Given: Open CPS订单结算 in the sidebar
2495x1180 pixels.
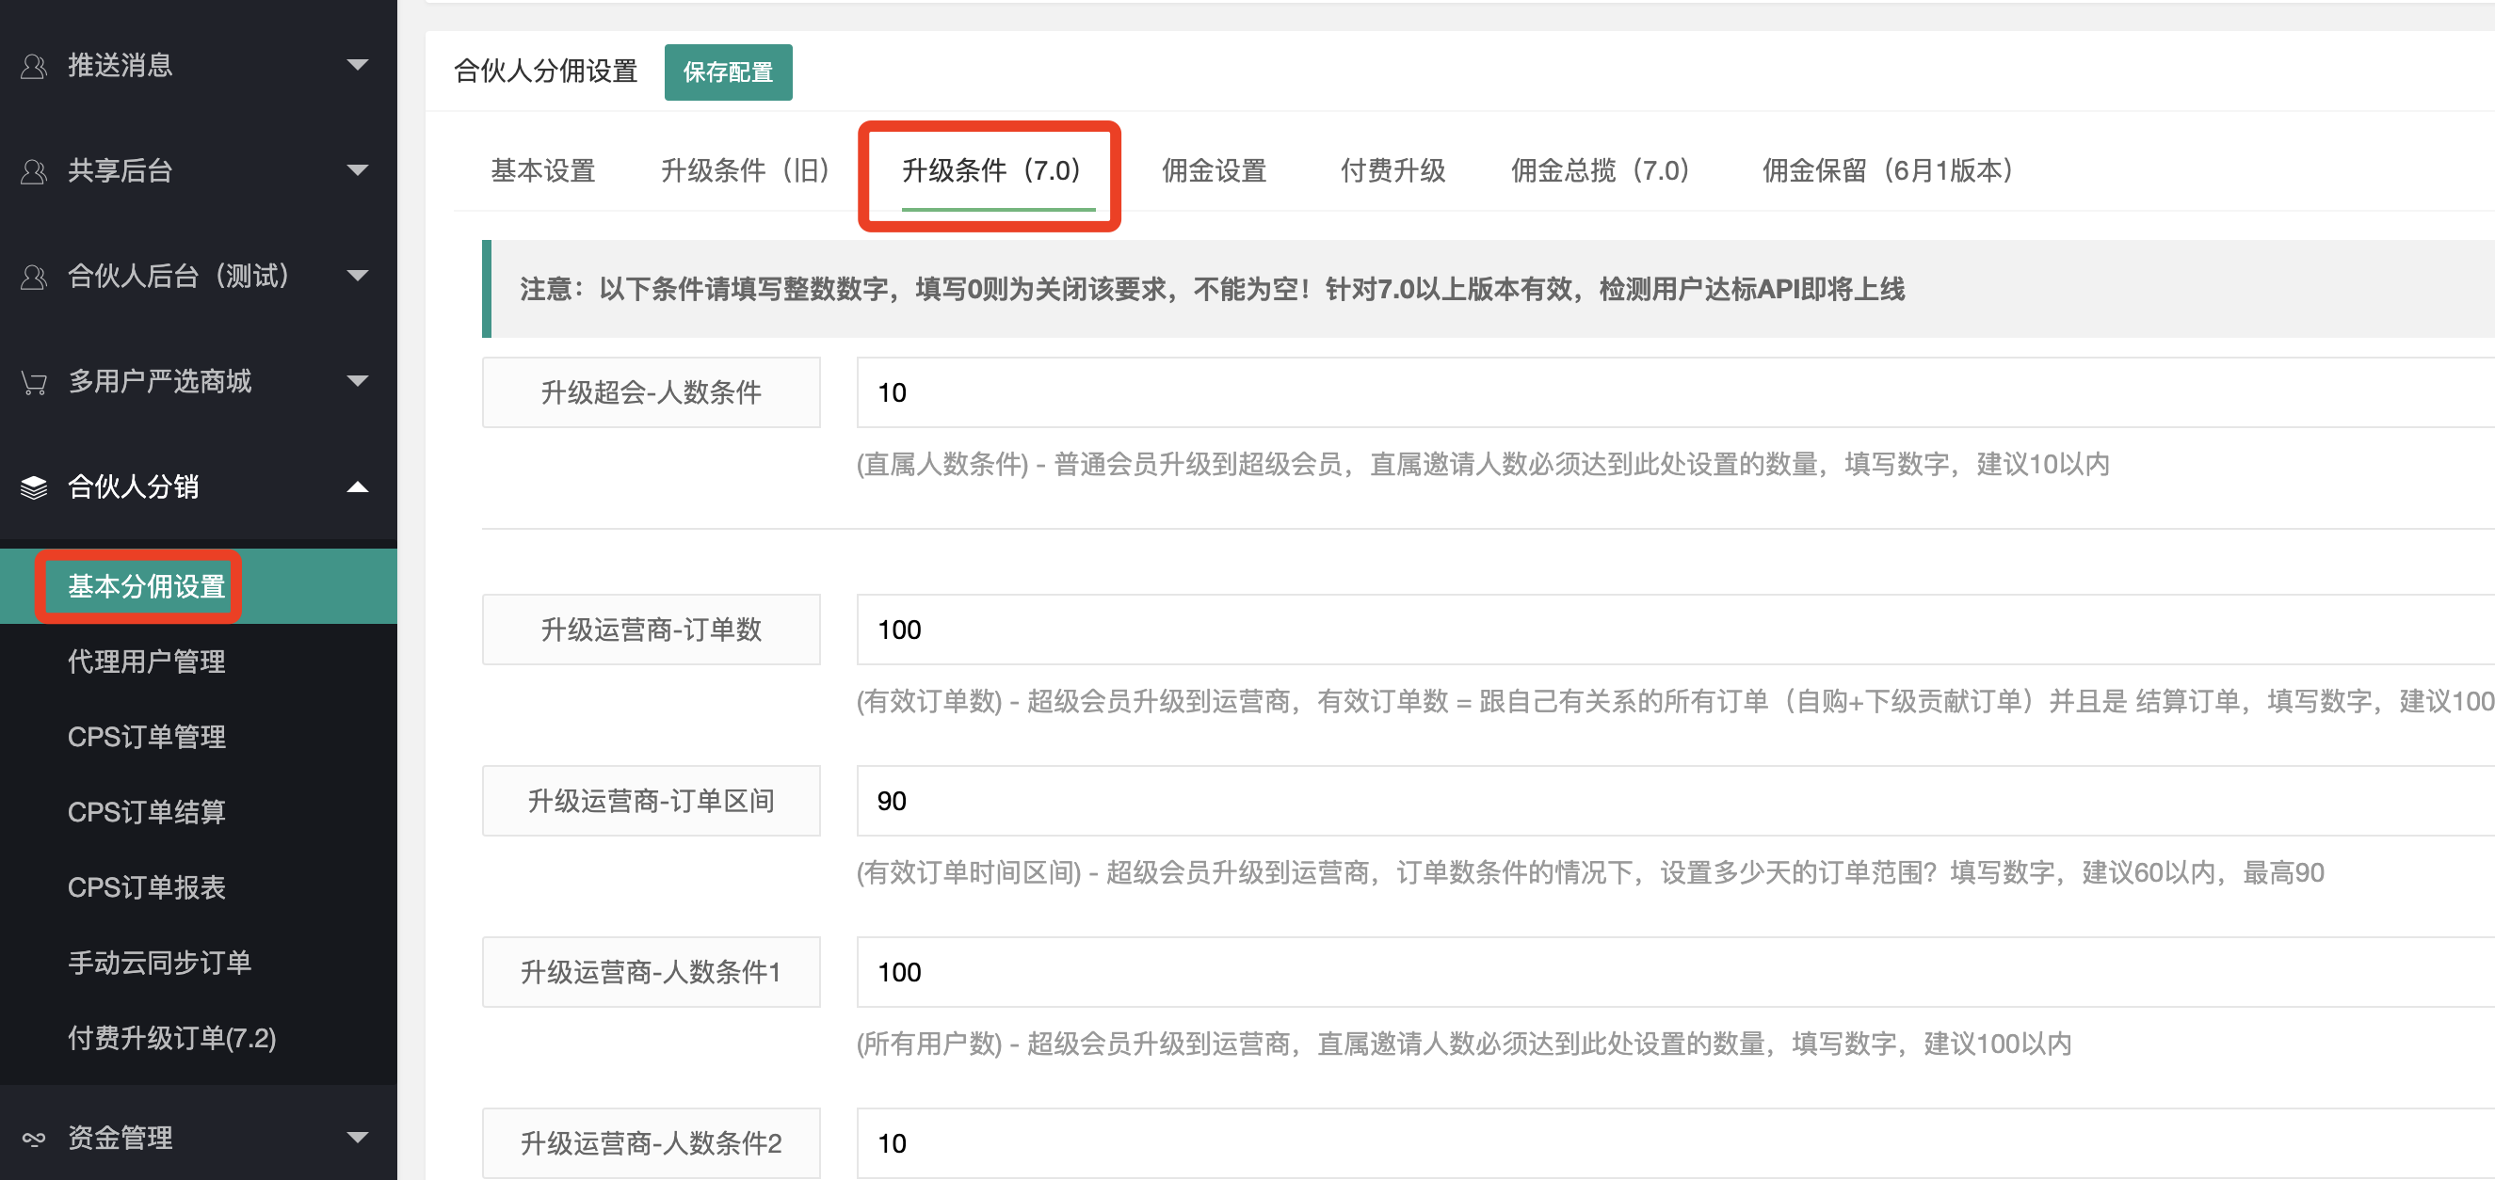Looking at the screenshot, I should click(199, 812).
